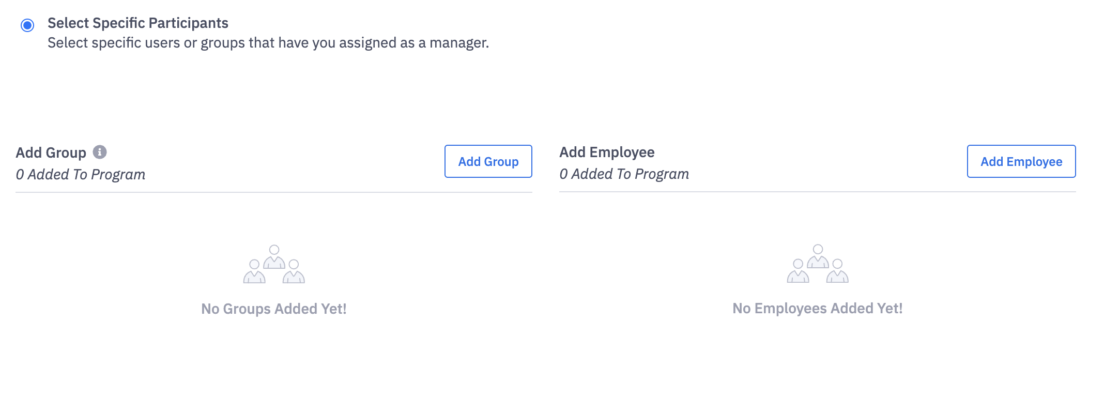This screenshot has width=1104, height=397.
Task: Click the "Select Specific Participants" label
Action: click(x=137, y=23)
